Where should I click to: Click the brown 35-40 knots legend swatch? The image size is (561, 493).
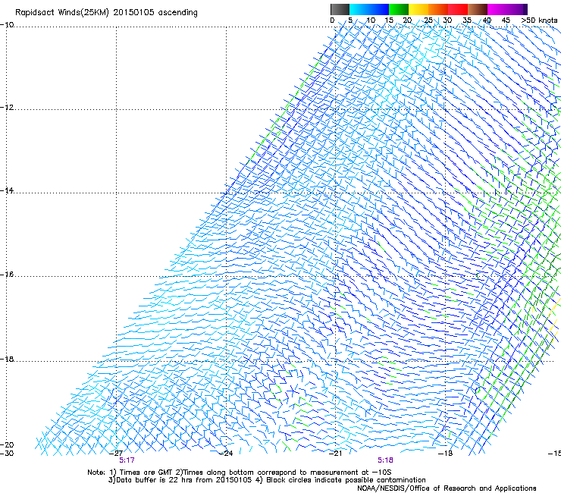pyautogui.click(x=478, y=9)
